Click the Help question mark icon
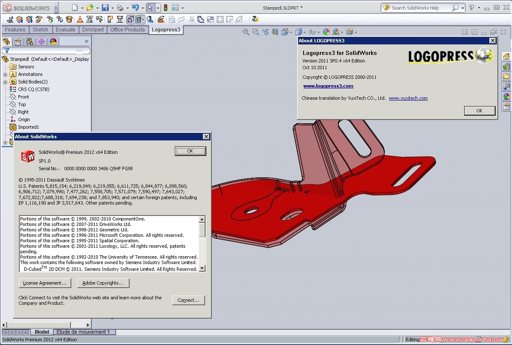This screenshot has height=345, width=512. (472, 8)
